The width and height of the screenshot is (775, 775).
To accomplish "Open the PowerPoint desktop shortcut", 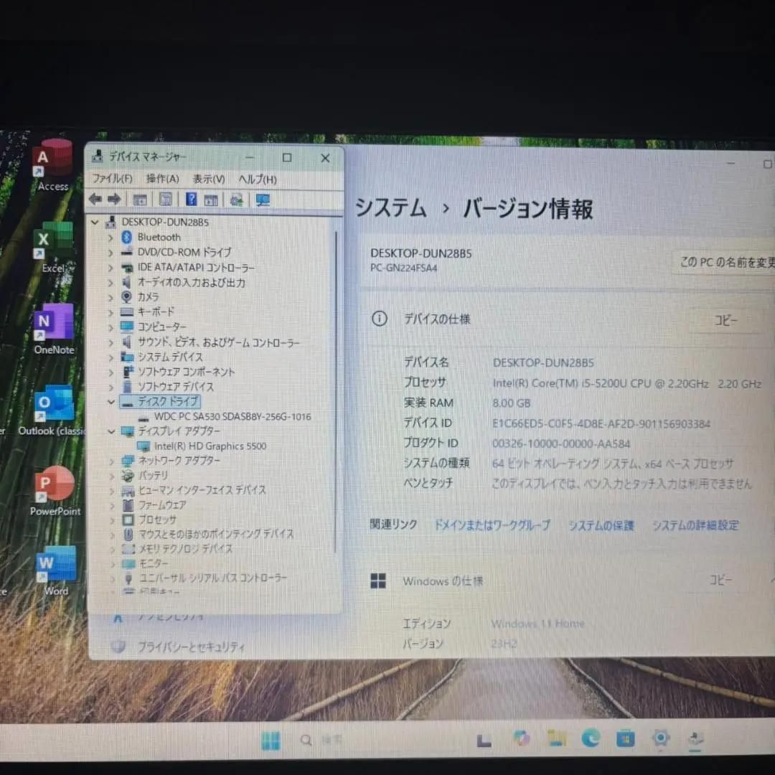I will tap(55, 491).
